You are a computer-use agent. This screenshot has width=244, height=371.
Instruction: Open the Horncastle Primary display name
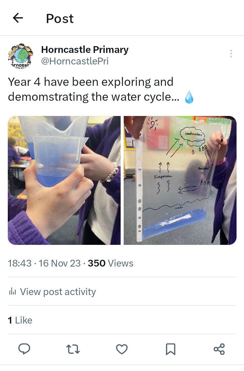click(x=85, y=50)
